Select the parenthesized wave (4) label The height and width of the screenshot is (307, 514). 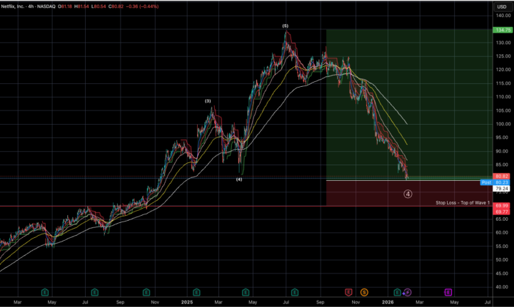click(239, 179)
